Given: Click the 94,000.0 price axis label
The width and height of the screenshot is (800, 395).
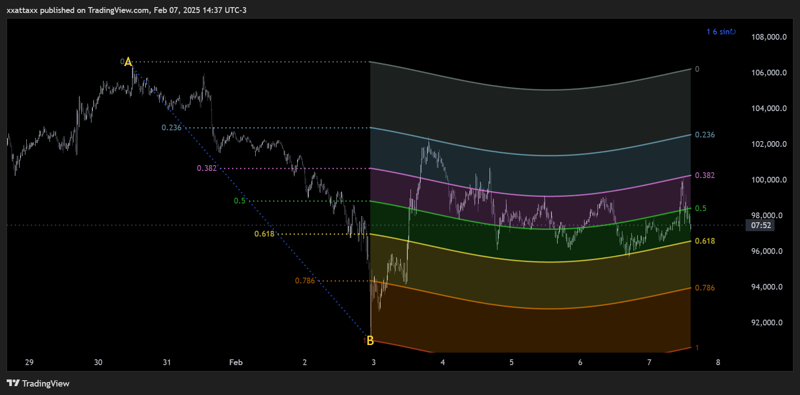Looking at the screenshot, I should (767, 287).
